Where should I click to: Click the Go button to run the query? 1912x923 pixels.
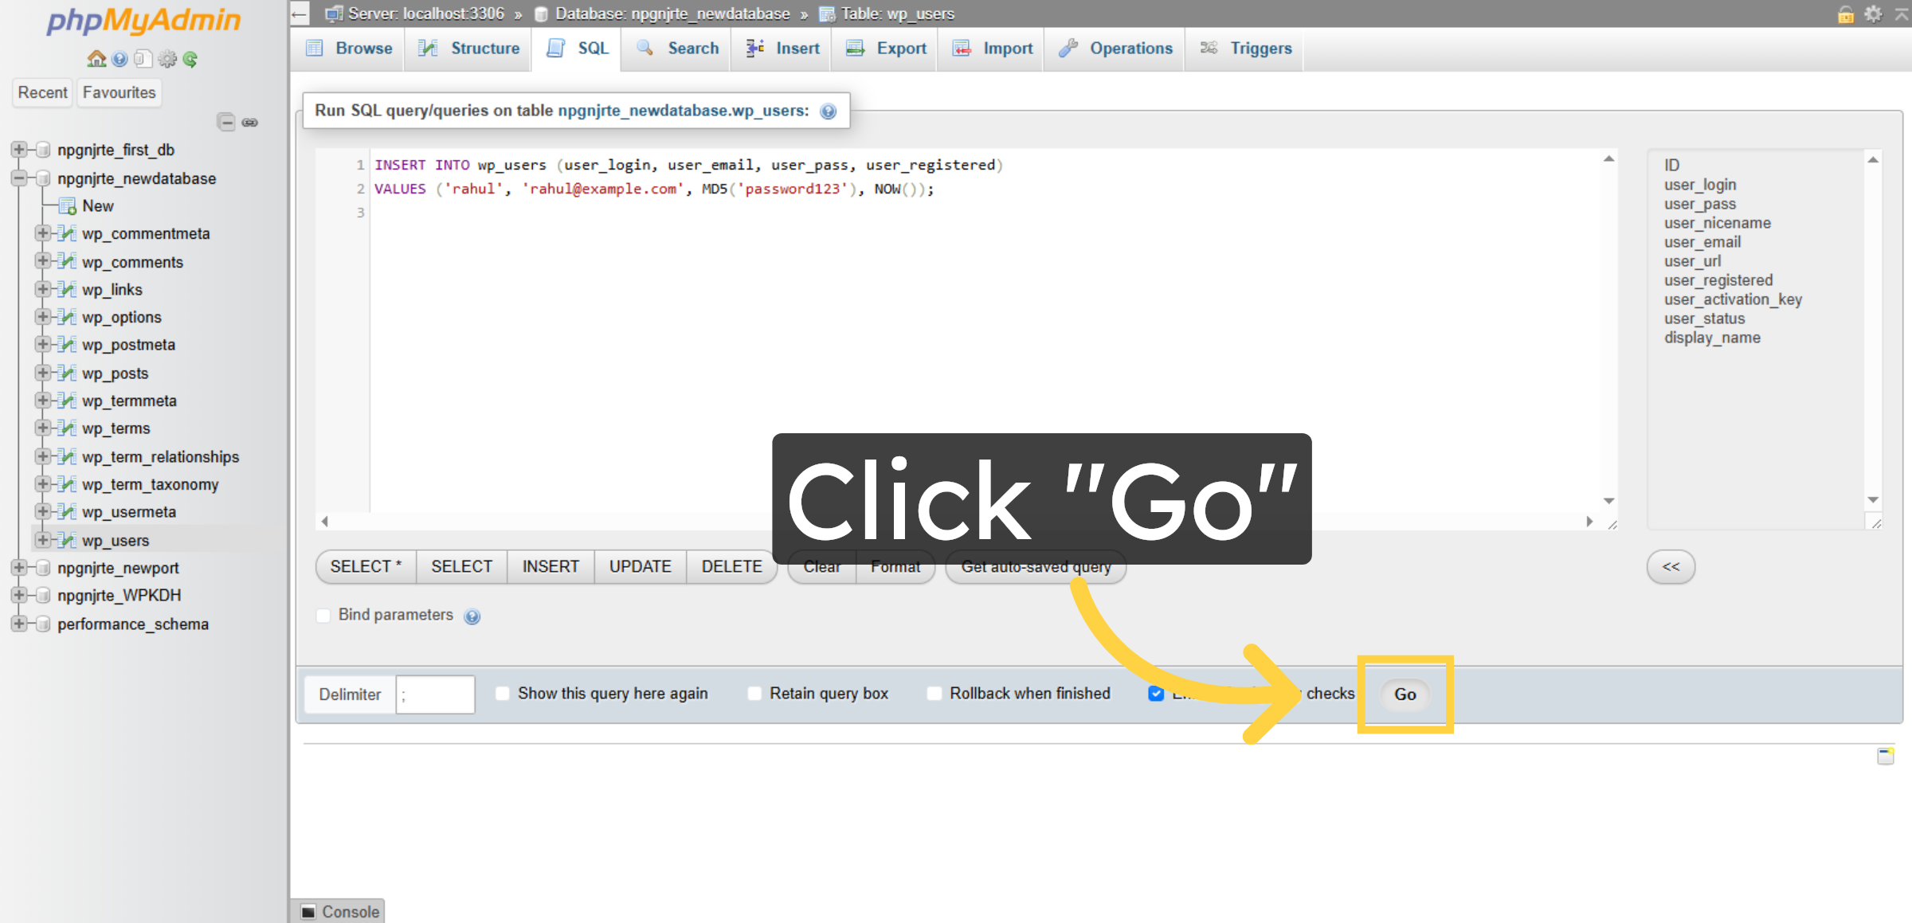coord(1405,694)
